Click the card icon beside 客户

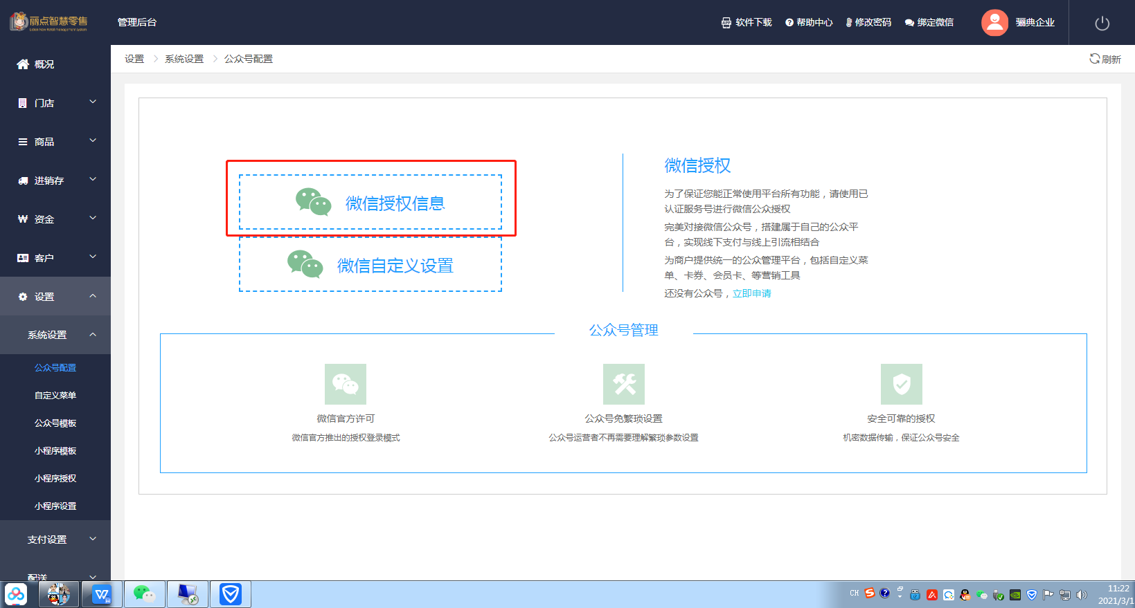point(23,258)
